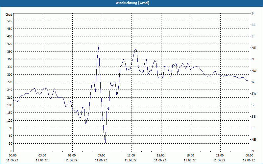Click the curve's lowest dip near 30 degrees
The image size is (263, 164).
[105, 143]
